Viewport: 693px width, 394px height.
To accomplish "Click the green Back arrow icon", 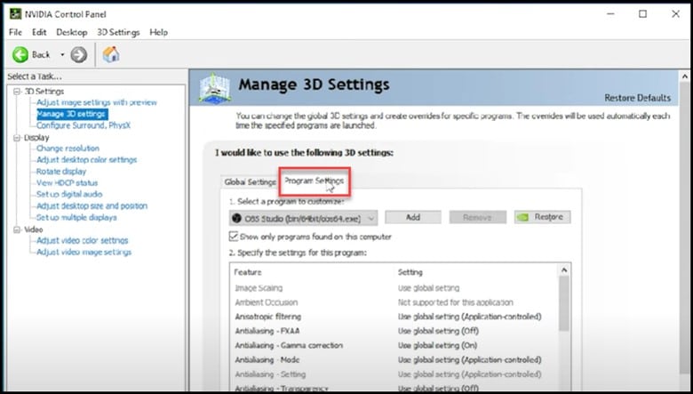I will coord(20,54).
